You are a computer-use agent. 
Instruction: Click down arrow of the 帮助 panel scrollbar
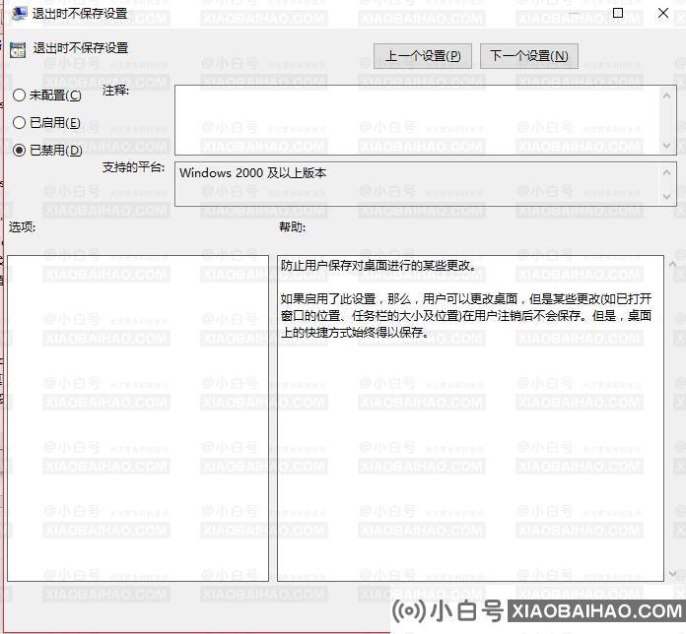(672, 573)
